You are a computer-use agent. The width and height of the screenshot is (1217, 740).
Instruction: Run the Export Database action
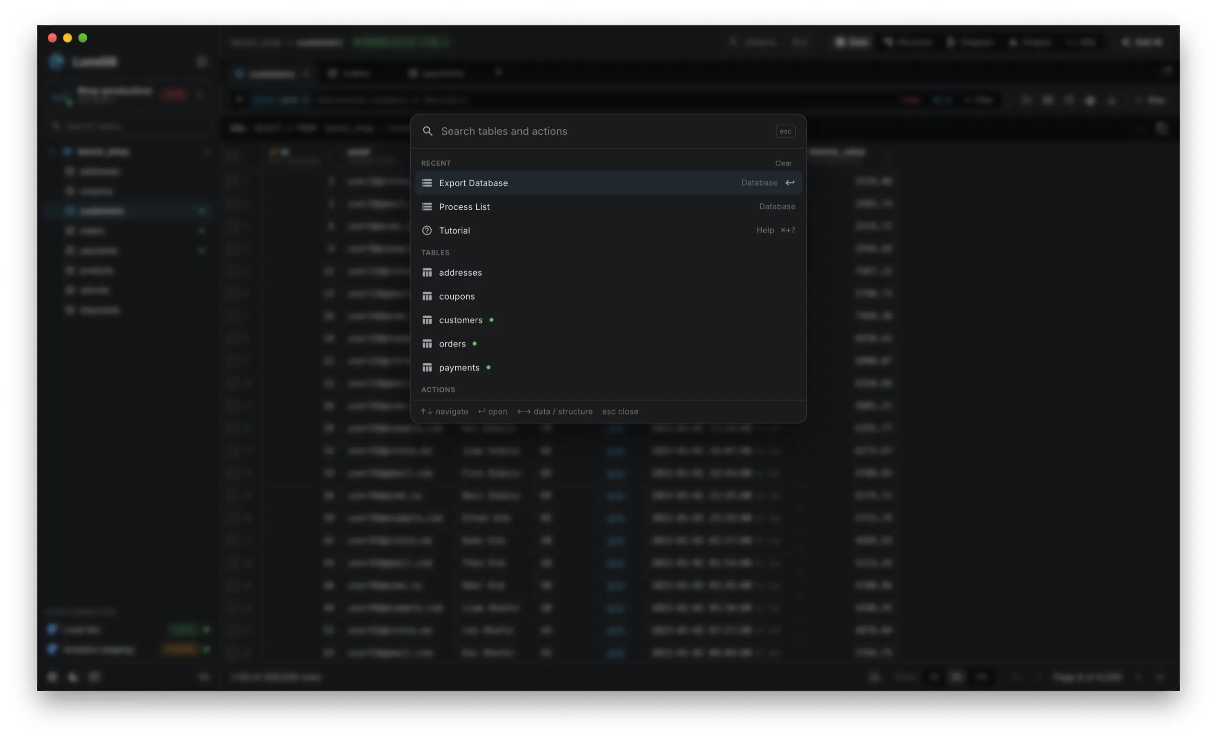(x=608, y=183)
